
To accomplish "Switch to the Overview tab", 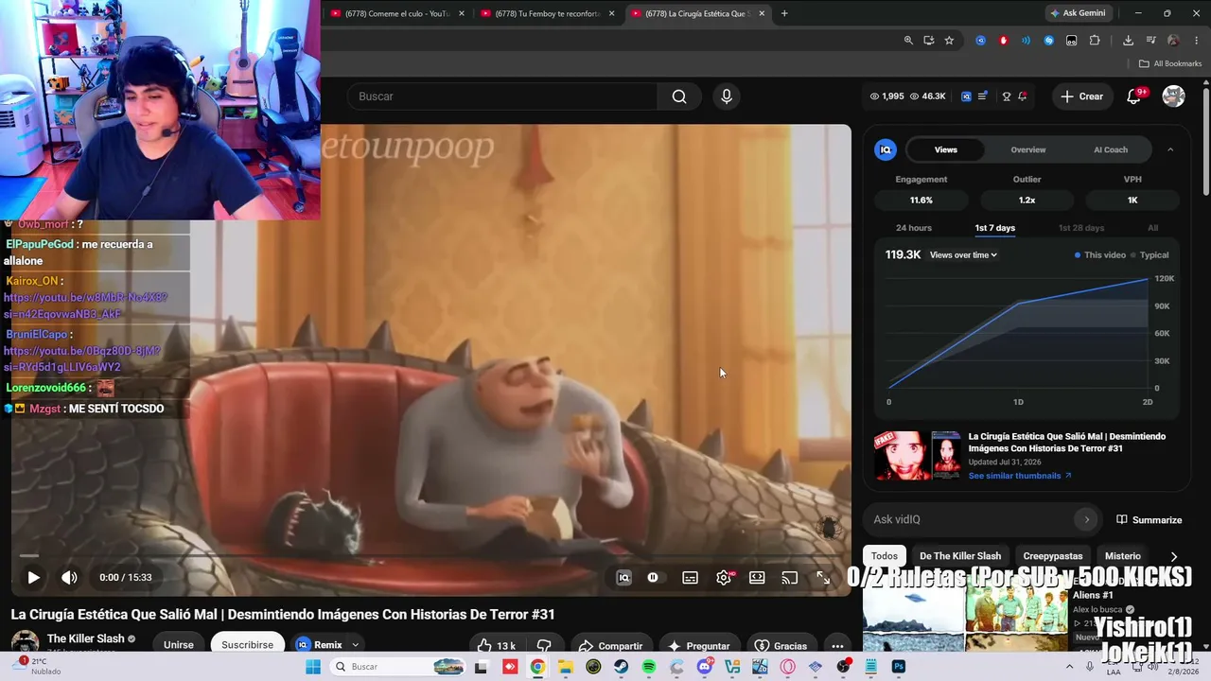I will tap(1027, 149).
